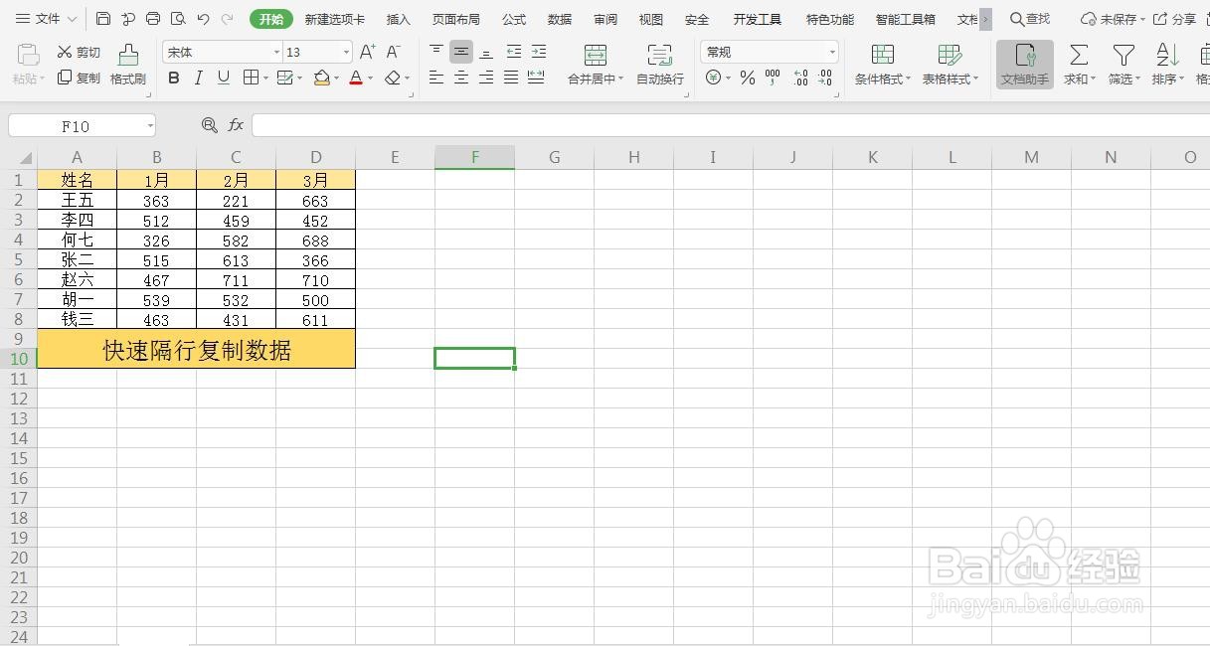Copy selection with the 复制 button
This screenshot has height=646, width=1210.
point(79,78)
